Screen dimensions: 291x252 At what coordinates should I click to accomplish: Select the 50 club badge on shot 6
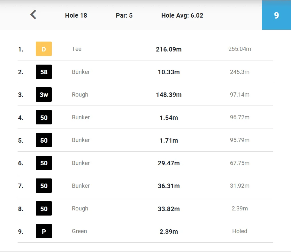coord(44,163)
